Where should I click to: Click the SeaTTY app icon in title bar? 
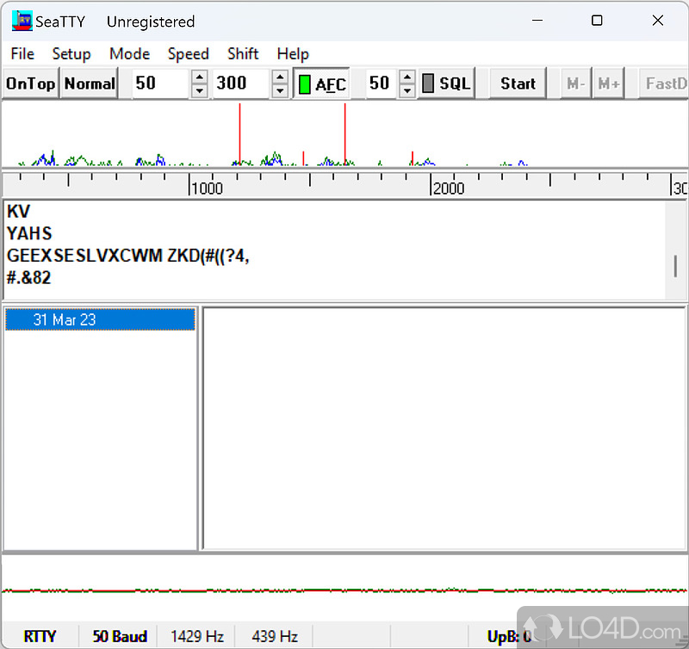(22, 21)
